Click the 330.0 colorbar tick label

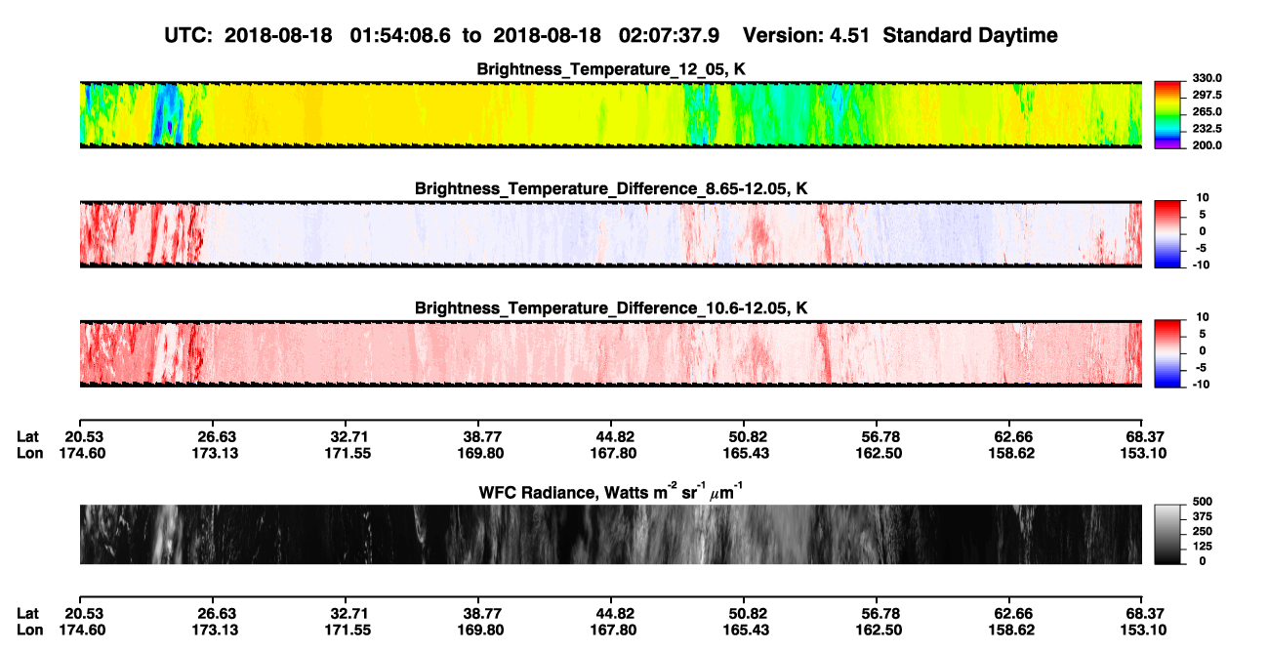point(1207,78)
